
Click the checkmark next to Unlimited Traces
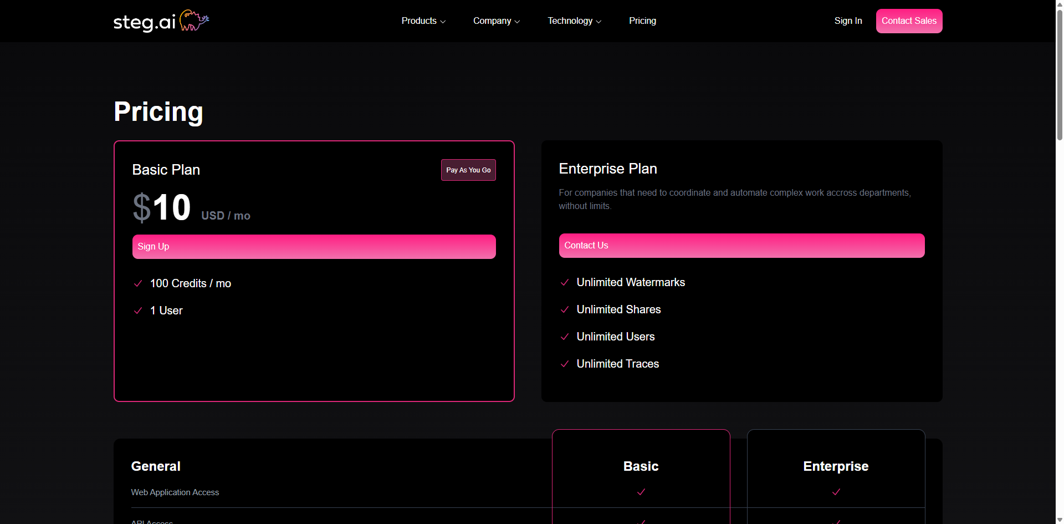coord(565,364)
